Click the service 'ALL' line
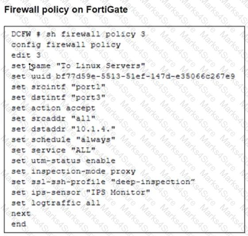Viewport: 248px width, 236px height. [x=53, y=150]
